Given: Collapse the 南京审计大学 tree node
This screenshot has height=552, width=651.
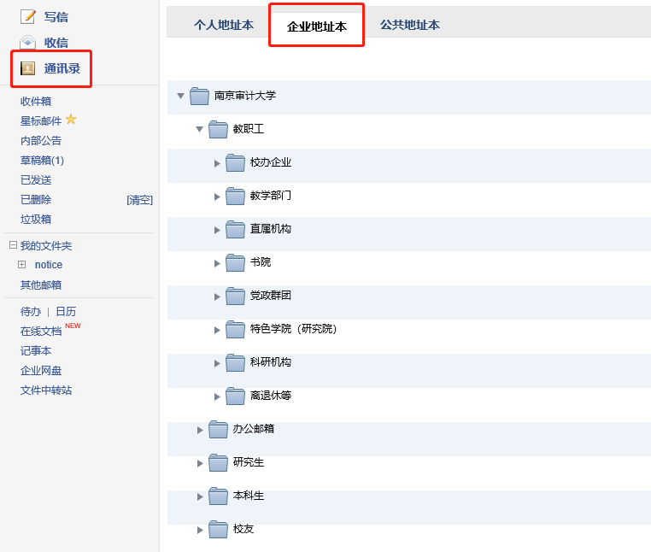Looking at the screenshot, I should tap(180, 96).
